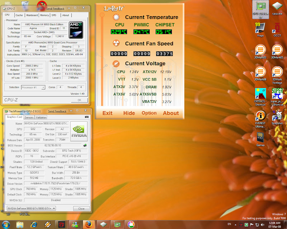
Task: Open Winamp from the taskbar
Action: [x=48, y=225]
